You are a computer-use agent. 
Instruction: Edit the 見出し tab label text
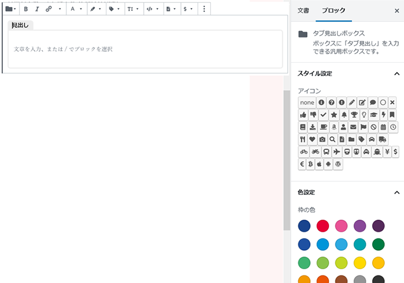tap(20, 25)
